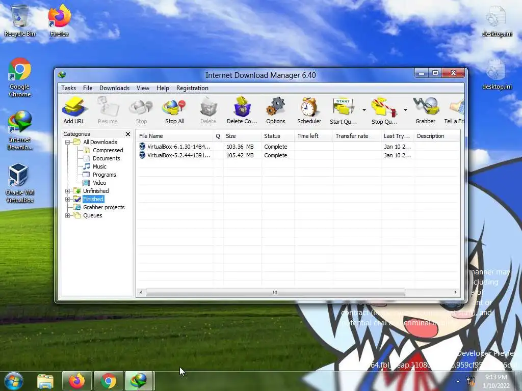Open the File menu
Image resolution: width=522 pixels, height=391 pixels.
(x=88, y=88)
